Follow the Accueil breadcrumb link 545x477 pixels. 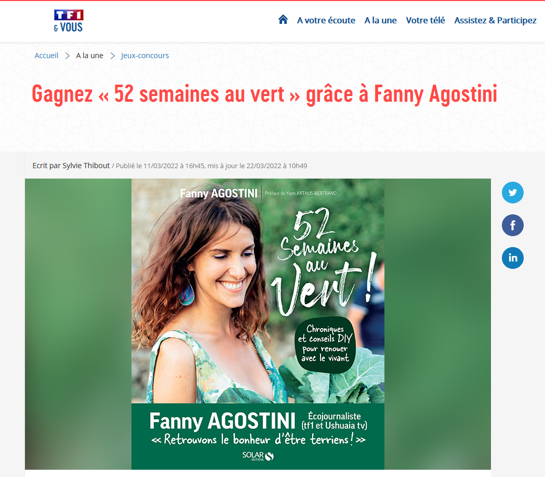(46, 56)
